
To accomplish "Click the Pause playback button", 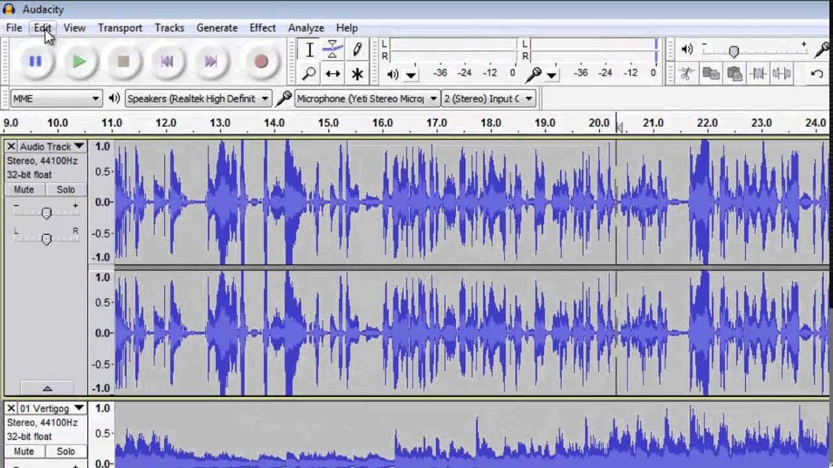I will [35, 61].
